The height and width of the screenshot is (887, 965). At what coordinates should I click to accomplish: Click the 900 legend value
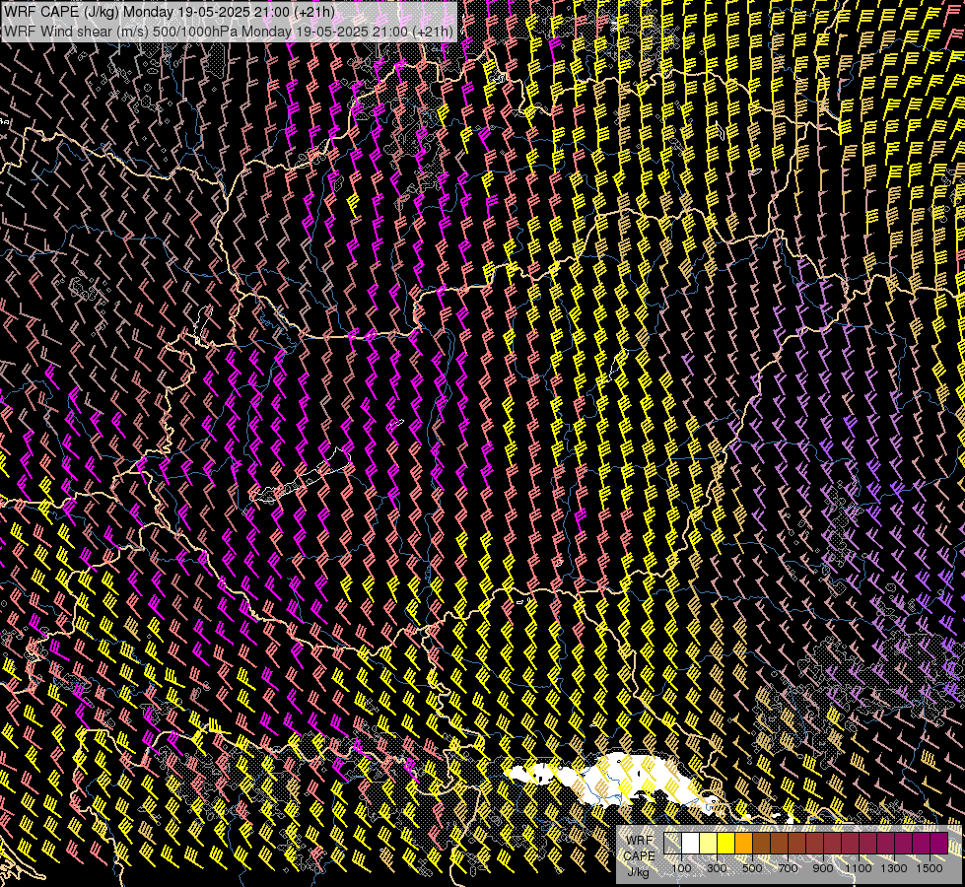823,868
